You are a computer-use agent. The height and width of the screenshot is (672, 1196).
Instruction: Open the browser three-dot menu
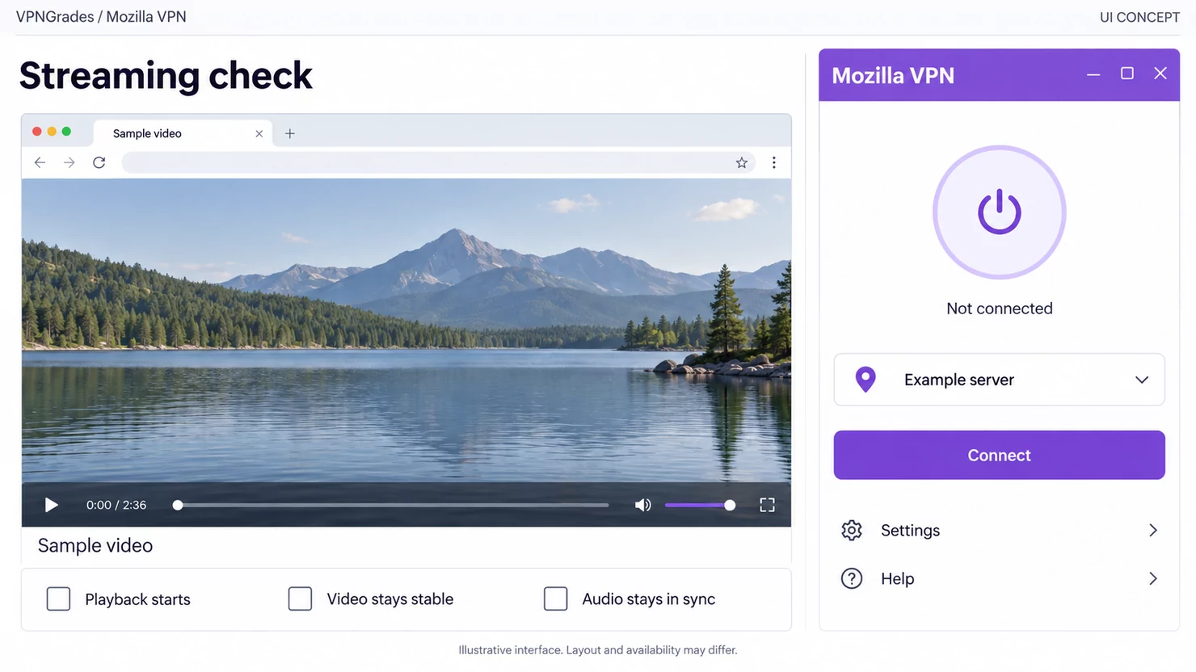pos(774,163)
